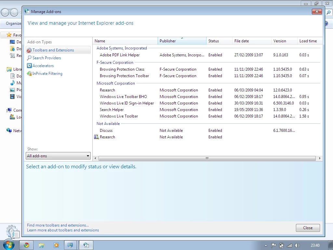Open Learn more about toolbars and extensions
Image resolution: width=333 pixels, height=250 pixels.
pyautogui.click(x=63, y=230)
